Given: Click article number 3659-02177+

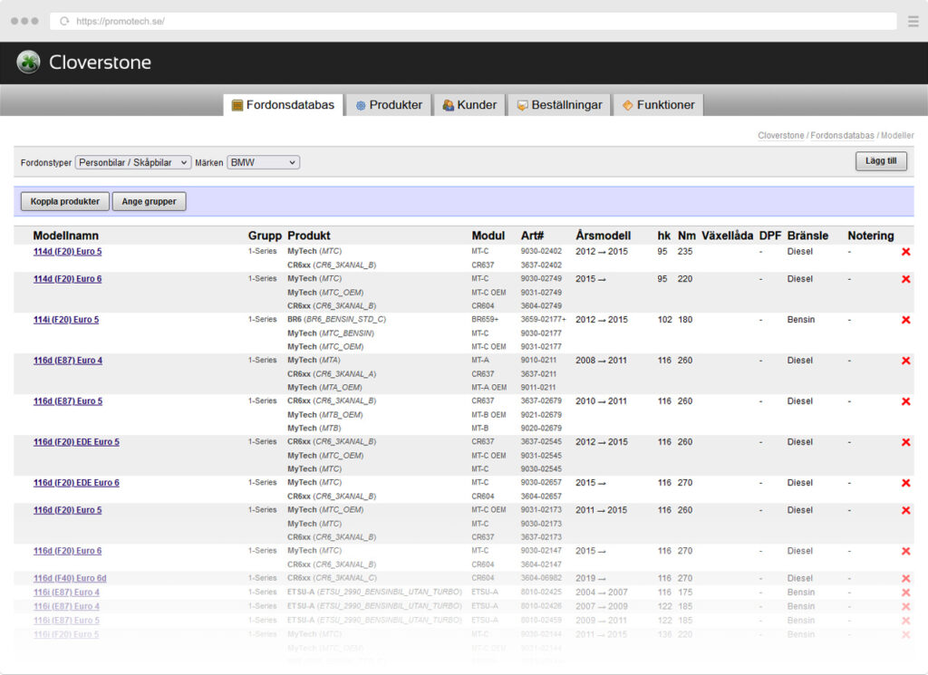Looking at the screenshot, I should pos(544,320).
